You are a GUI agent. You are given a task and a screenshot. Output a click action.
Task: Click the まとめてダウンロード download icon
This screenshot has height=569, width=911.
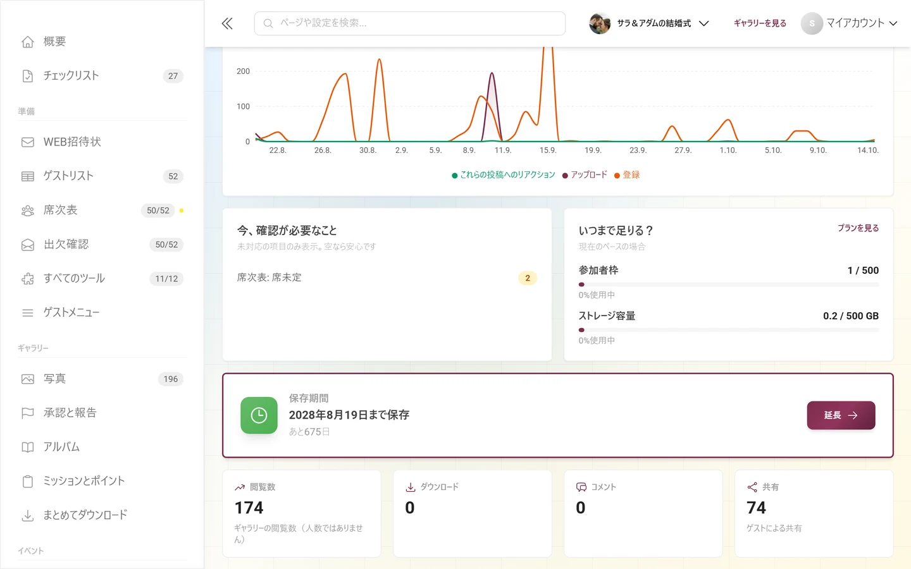[28, 516]
